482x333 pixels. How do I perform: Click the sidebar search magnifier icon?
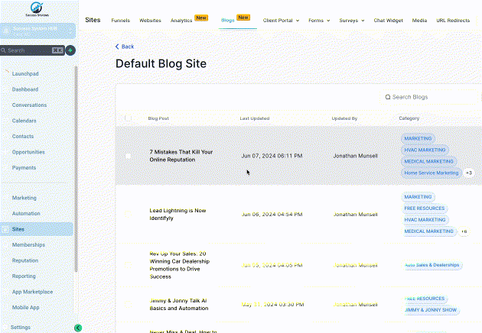[x=4, y=50]
